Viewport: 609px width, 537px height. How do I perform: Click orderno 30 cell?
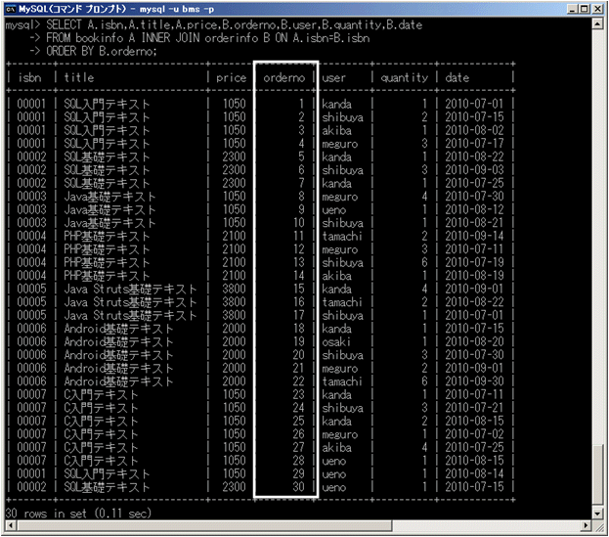pos(299,487)
